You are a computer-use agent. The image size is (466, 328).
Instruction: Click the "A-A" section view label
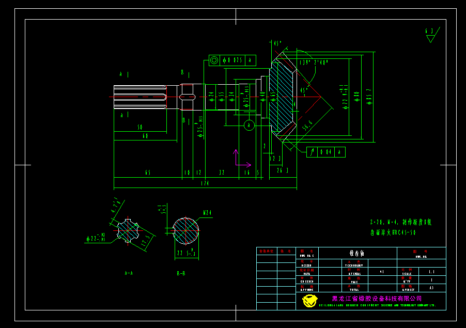click(129, 273)
